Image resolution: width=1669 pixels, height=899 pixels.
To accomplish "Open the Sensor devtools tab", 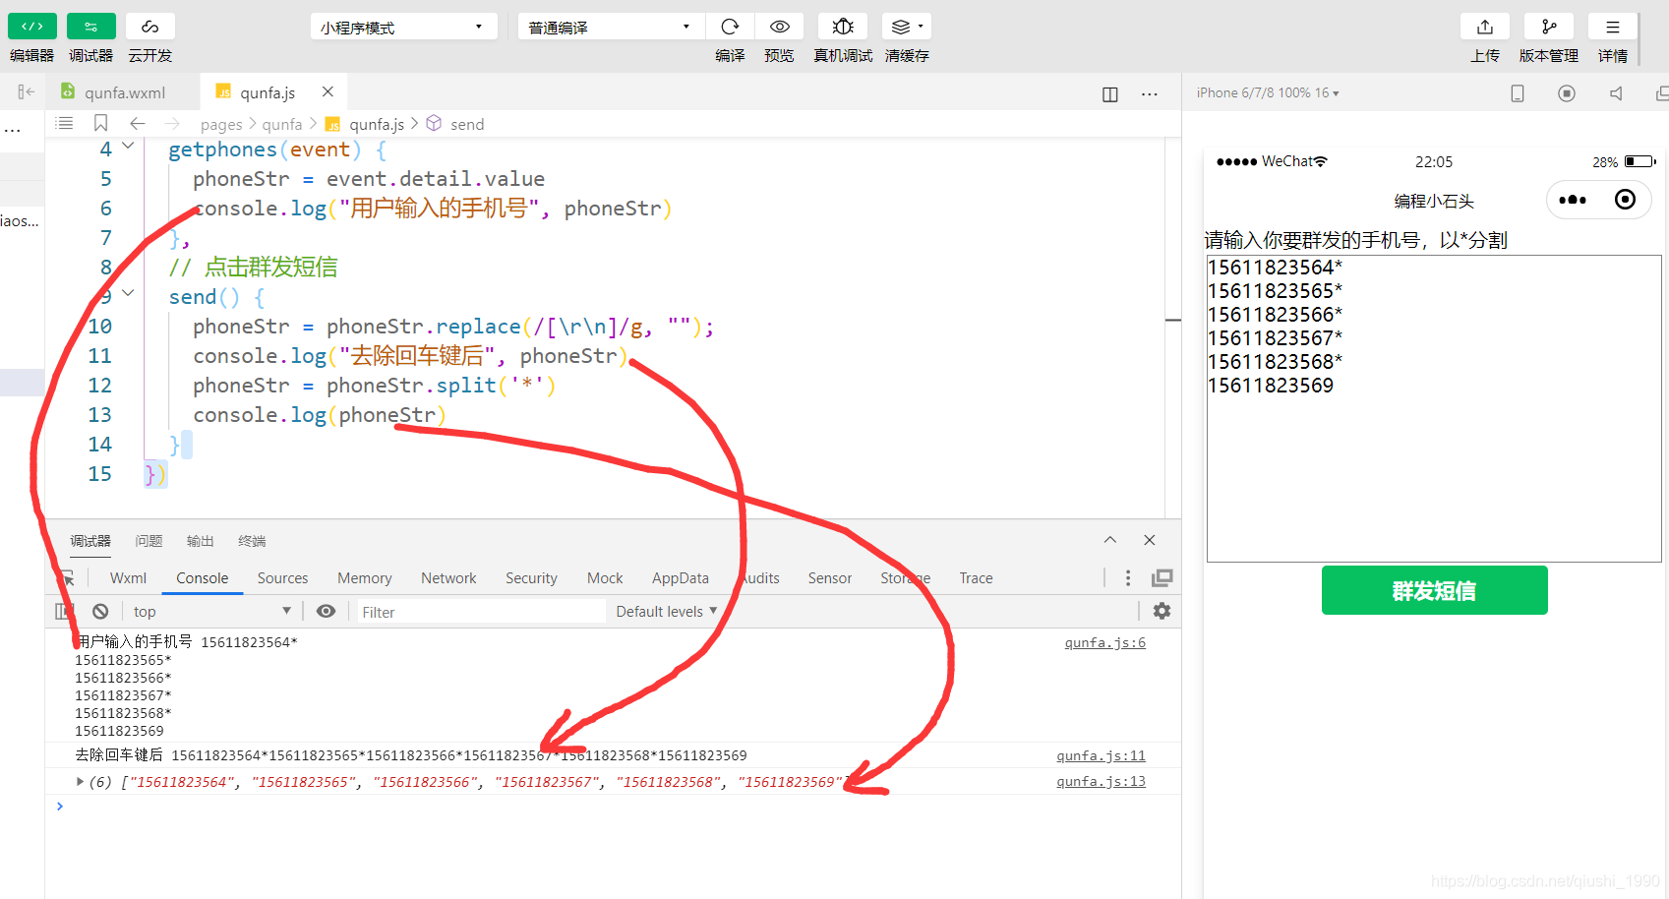I will pyautogui.click(x=830, y=578).
